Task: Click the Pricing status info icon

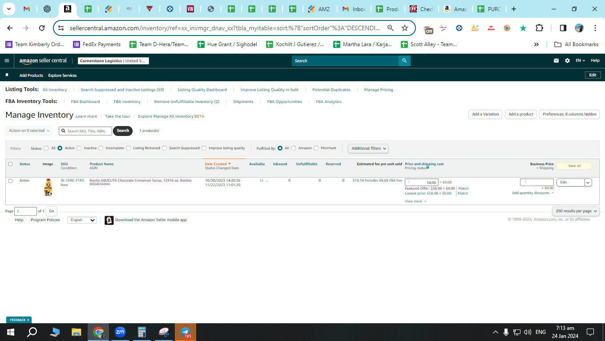Action: coord(428,168)
